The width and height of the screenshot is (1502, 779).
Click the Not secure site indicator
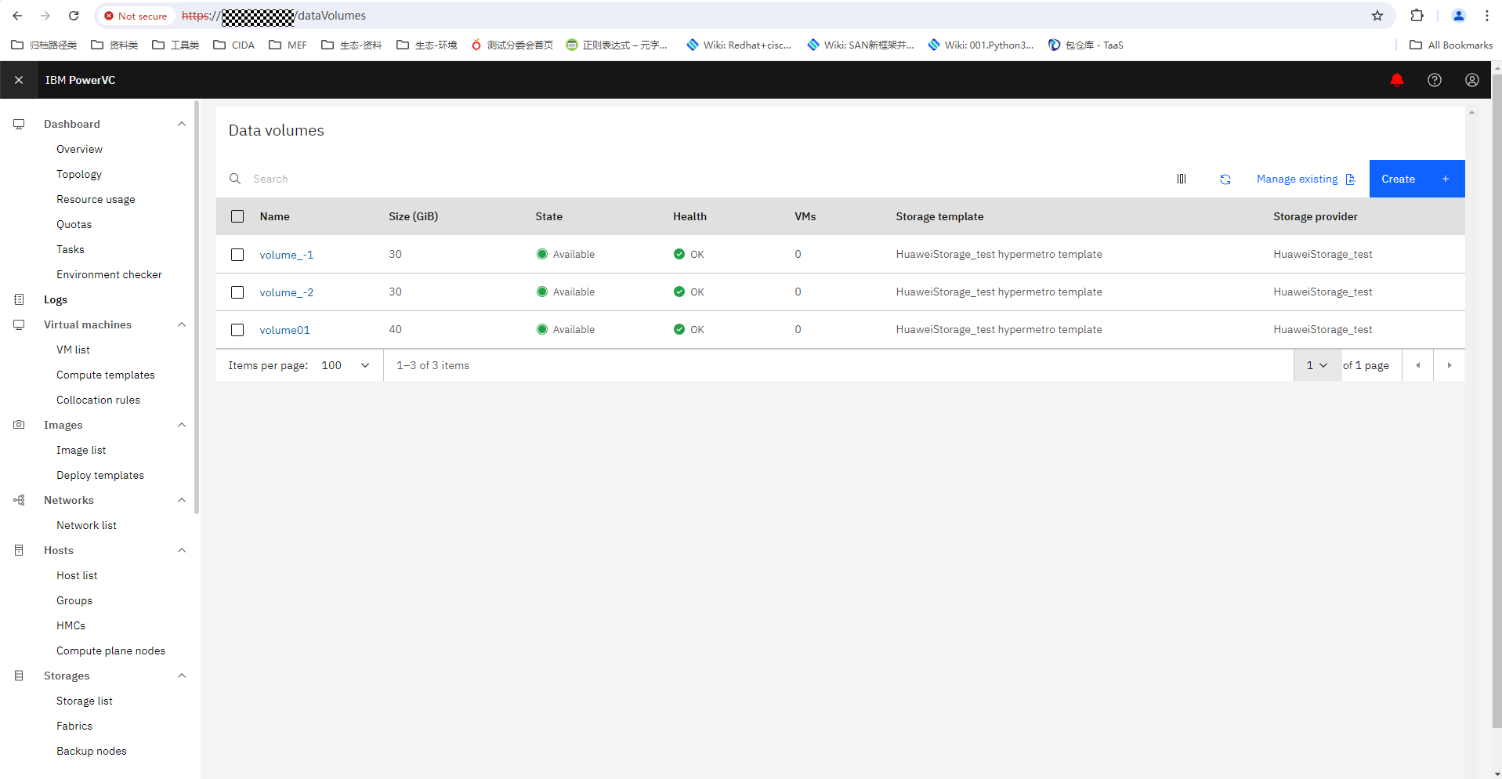coord(136,16)
